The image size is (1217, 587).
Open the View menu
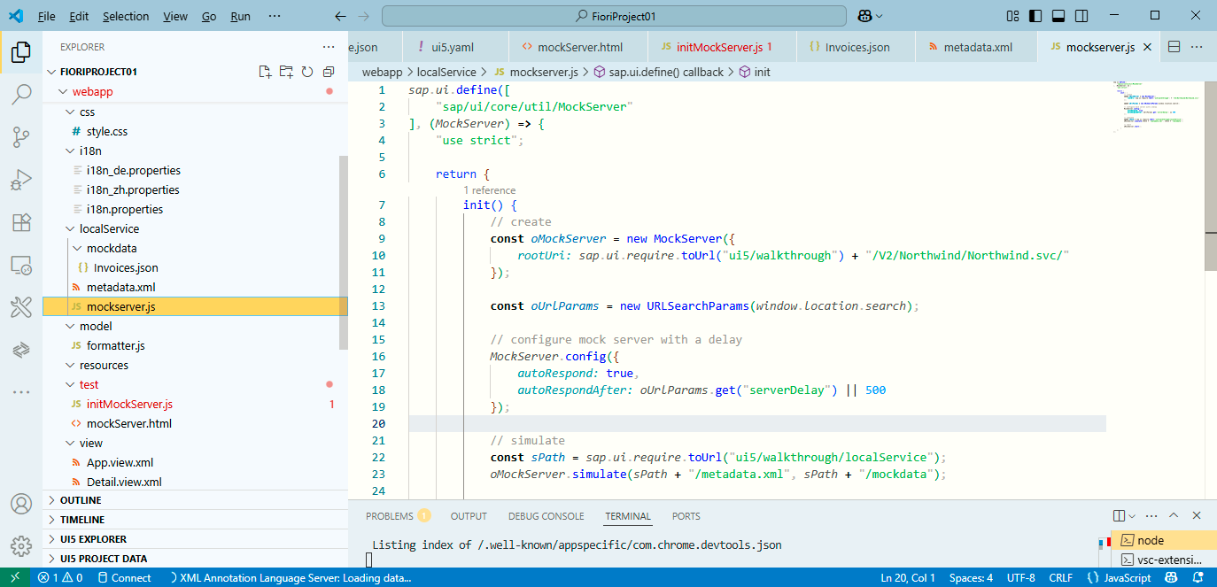click(174, 15)
